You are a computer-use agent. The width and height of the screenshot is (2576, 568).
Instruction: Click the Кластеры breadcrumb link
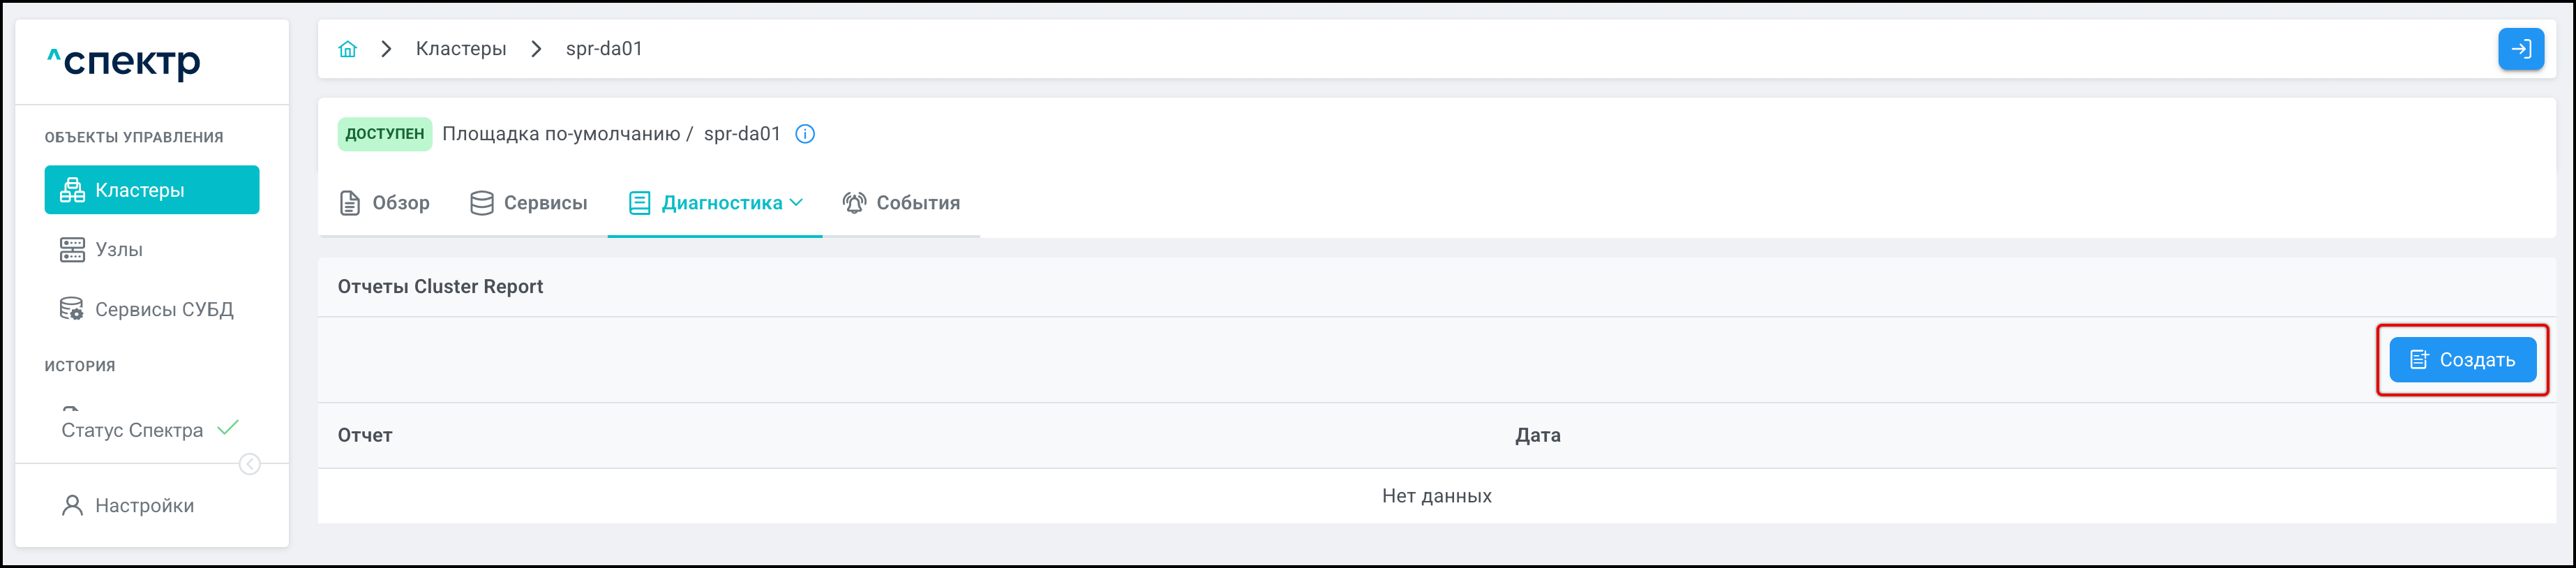click(461, 49)
